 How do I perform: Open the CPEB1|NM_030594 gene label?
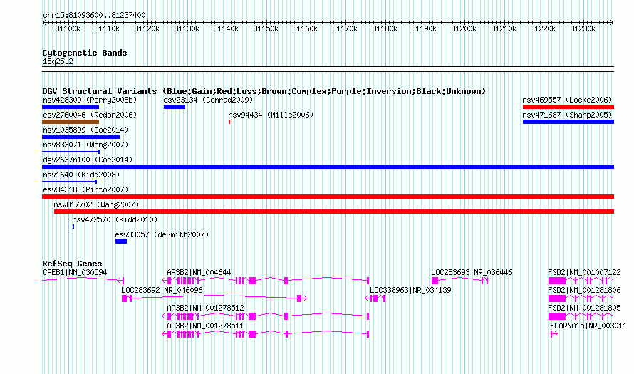pyautogui.click(x=75, y=273)
